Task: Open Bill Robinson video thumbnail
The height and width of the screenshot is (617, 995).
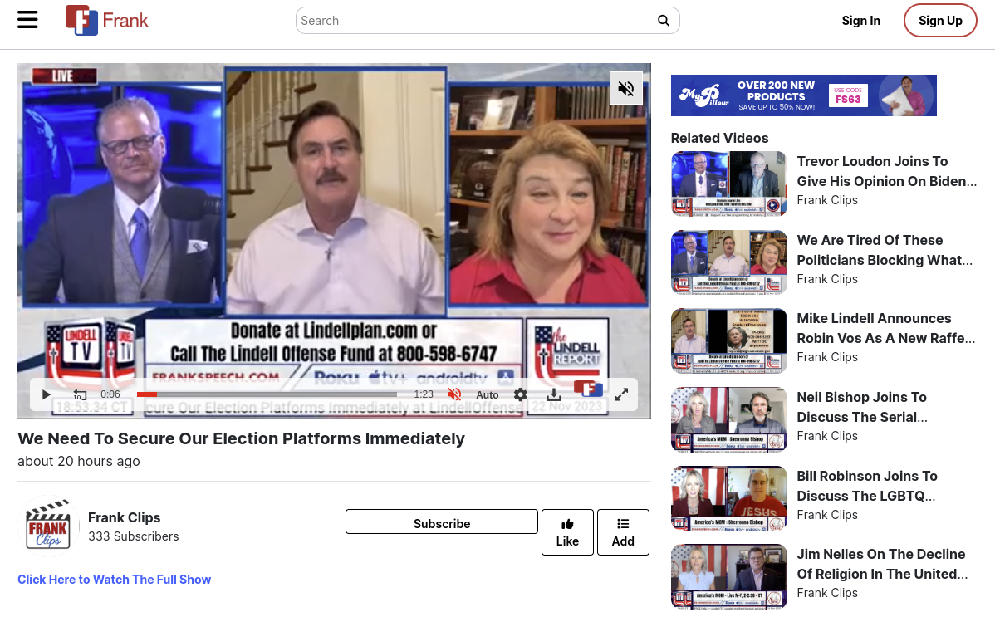Action: coord(728,497)
